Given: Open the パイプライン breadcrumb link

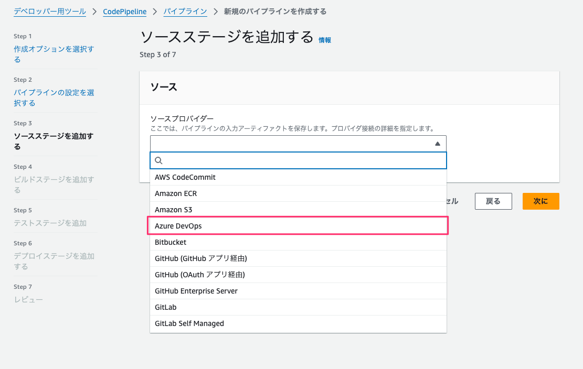Looking at the screenshot, I should [185, 12].
